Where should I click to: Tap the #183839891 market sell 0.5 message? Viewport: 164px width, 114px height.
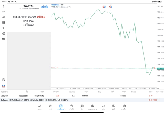point(29,17)
